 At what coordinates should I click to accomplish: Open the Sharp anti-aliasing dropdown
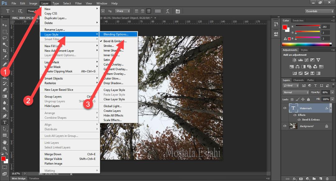123,11
